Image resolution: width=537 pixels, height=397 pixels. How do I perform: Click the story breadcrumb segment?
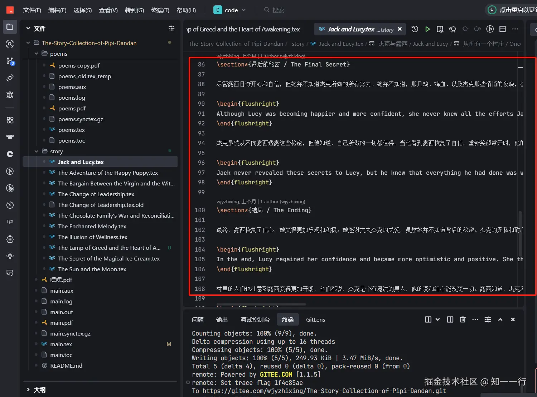coord(298,44)
